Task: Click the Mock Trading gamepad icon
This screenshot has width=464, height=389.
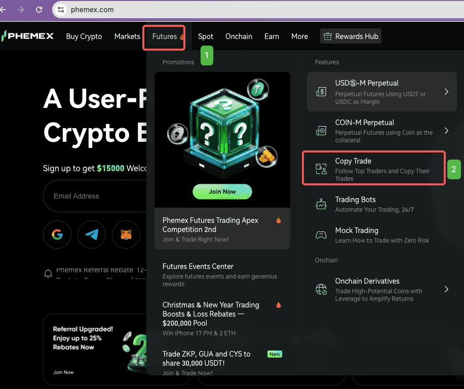Action: coord(321,235)
